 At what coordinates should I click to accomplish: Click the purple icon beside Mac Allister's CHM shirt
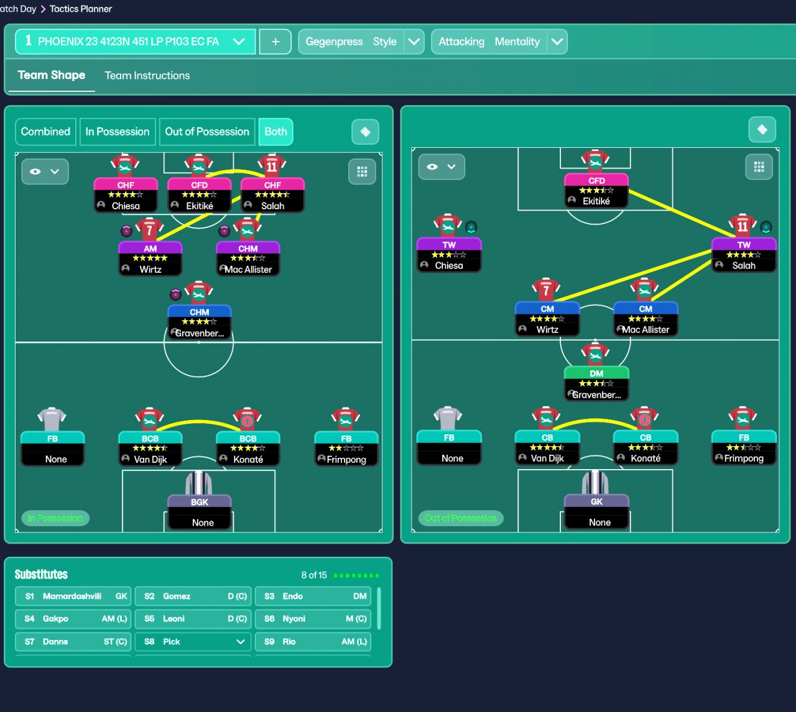(x=224, y=231)
